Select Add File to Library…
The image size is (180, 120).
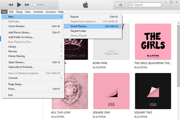point(32,32)
